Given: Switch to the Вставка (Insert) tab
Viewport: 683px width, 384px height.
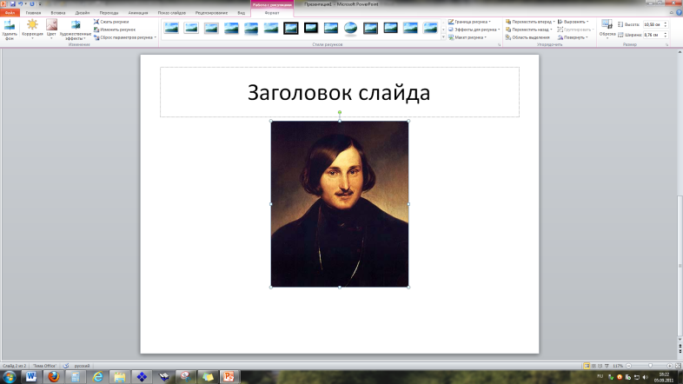Looking at the screenshot, I should pos(58,13).
